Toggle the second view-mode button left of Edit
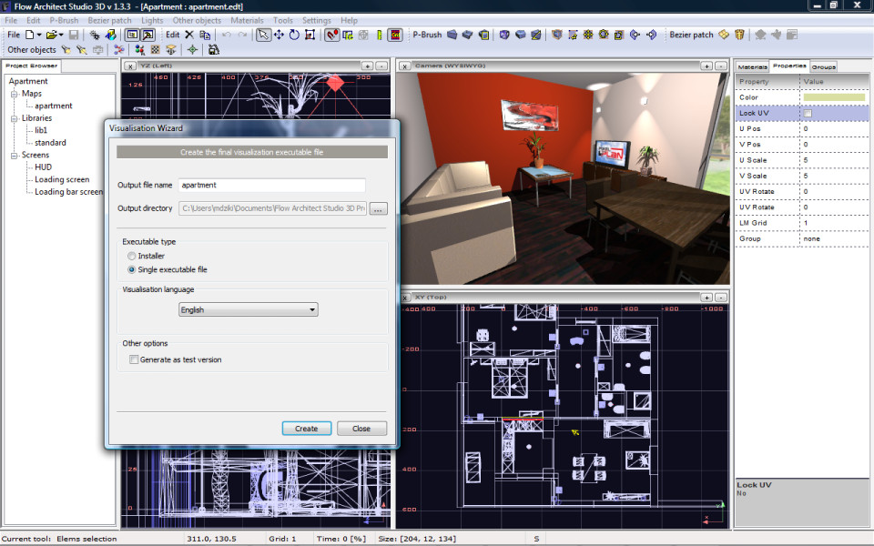Screen dimensions: 874x546 coord(147,35)
